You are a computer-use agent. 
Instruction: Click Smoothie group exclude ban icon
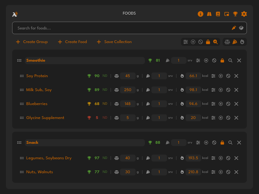[214, 60]
